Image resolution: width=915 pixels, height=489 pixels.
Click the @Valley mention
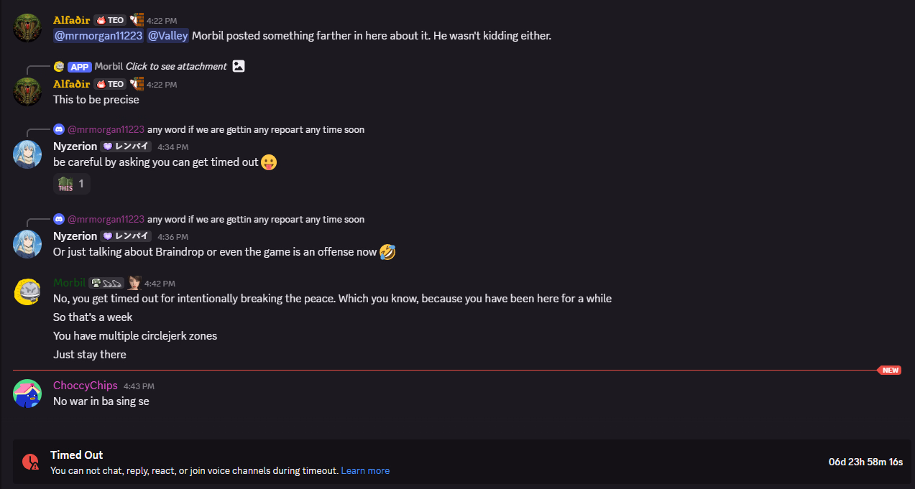click(x=168, y=35)
